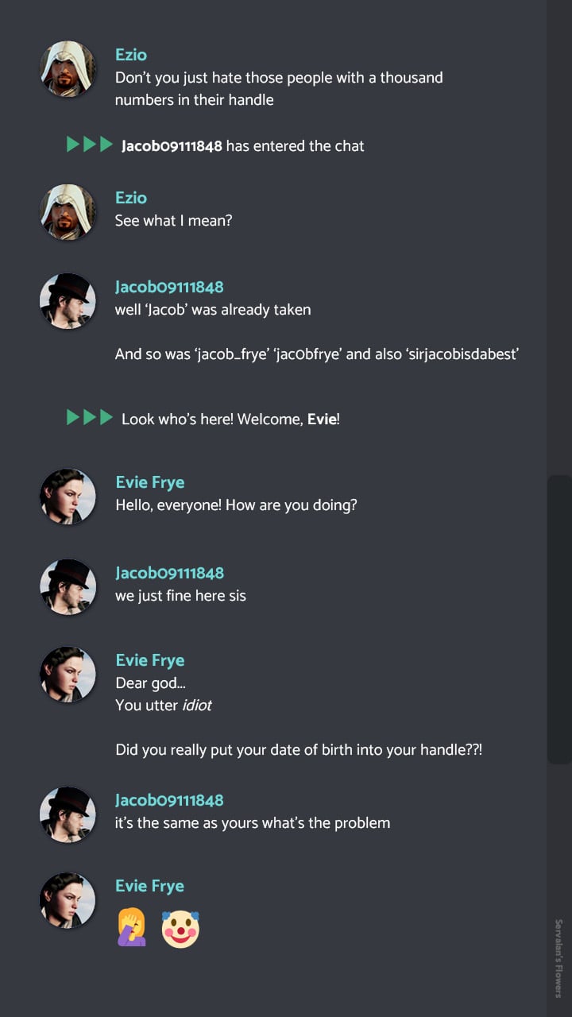Click the chat scrollbar thumb
572x1017 pixels.
(x=559, y=620)
